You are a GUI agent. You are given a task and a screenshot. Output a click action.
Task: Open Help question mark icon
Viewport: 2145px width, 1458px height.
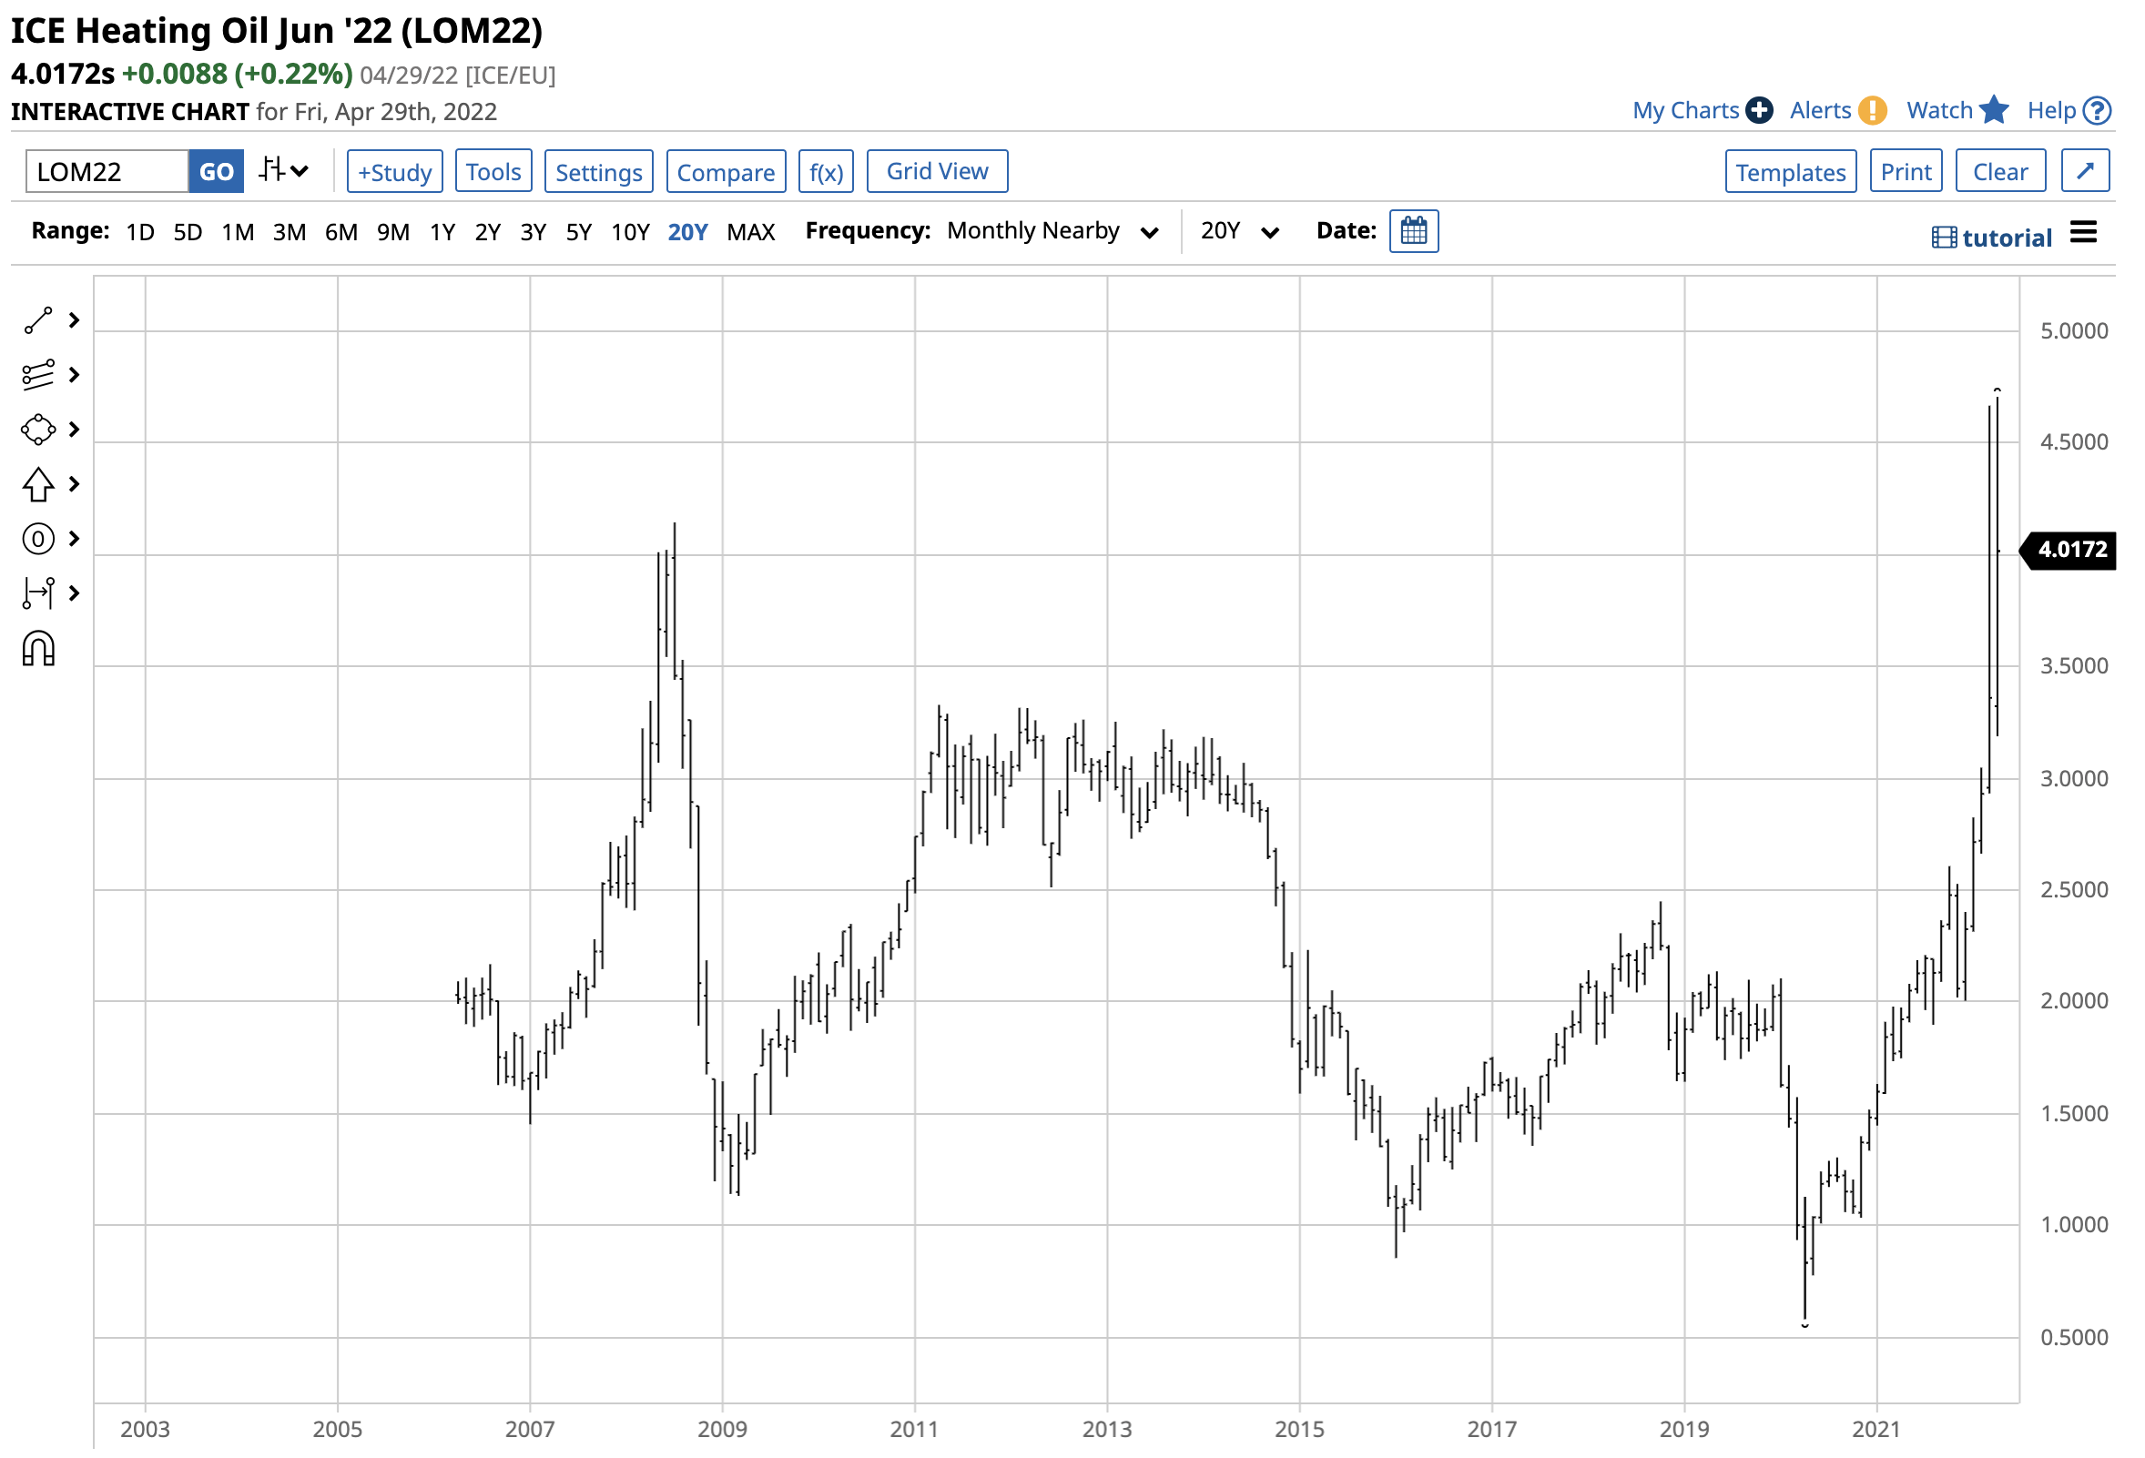click(2097, 111)
